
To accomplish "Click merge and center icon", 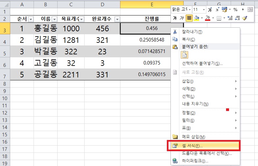I will tap(250, 10).
